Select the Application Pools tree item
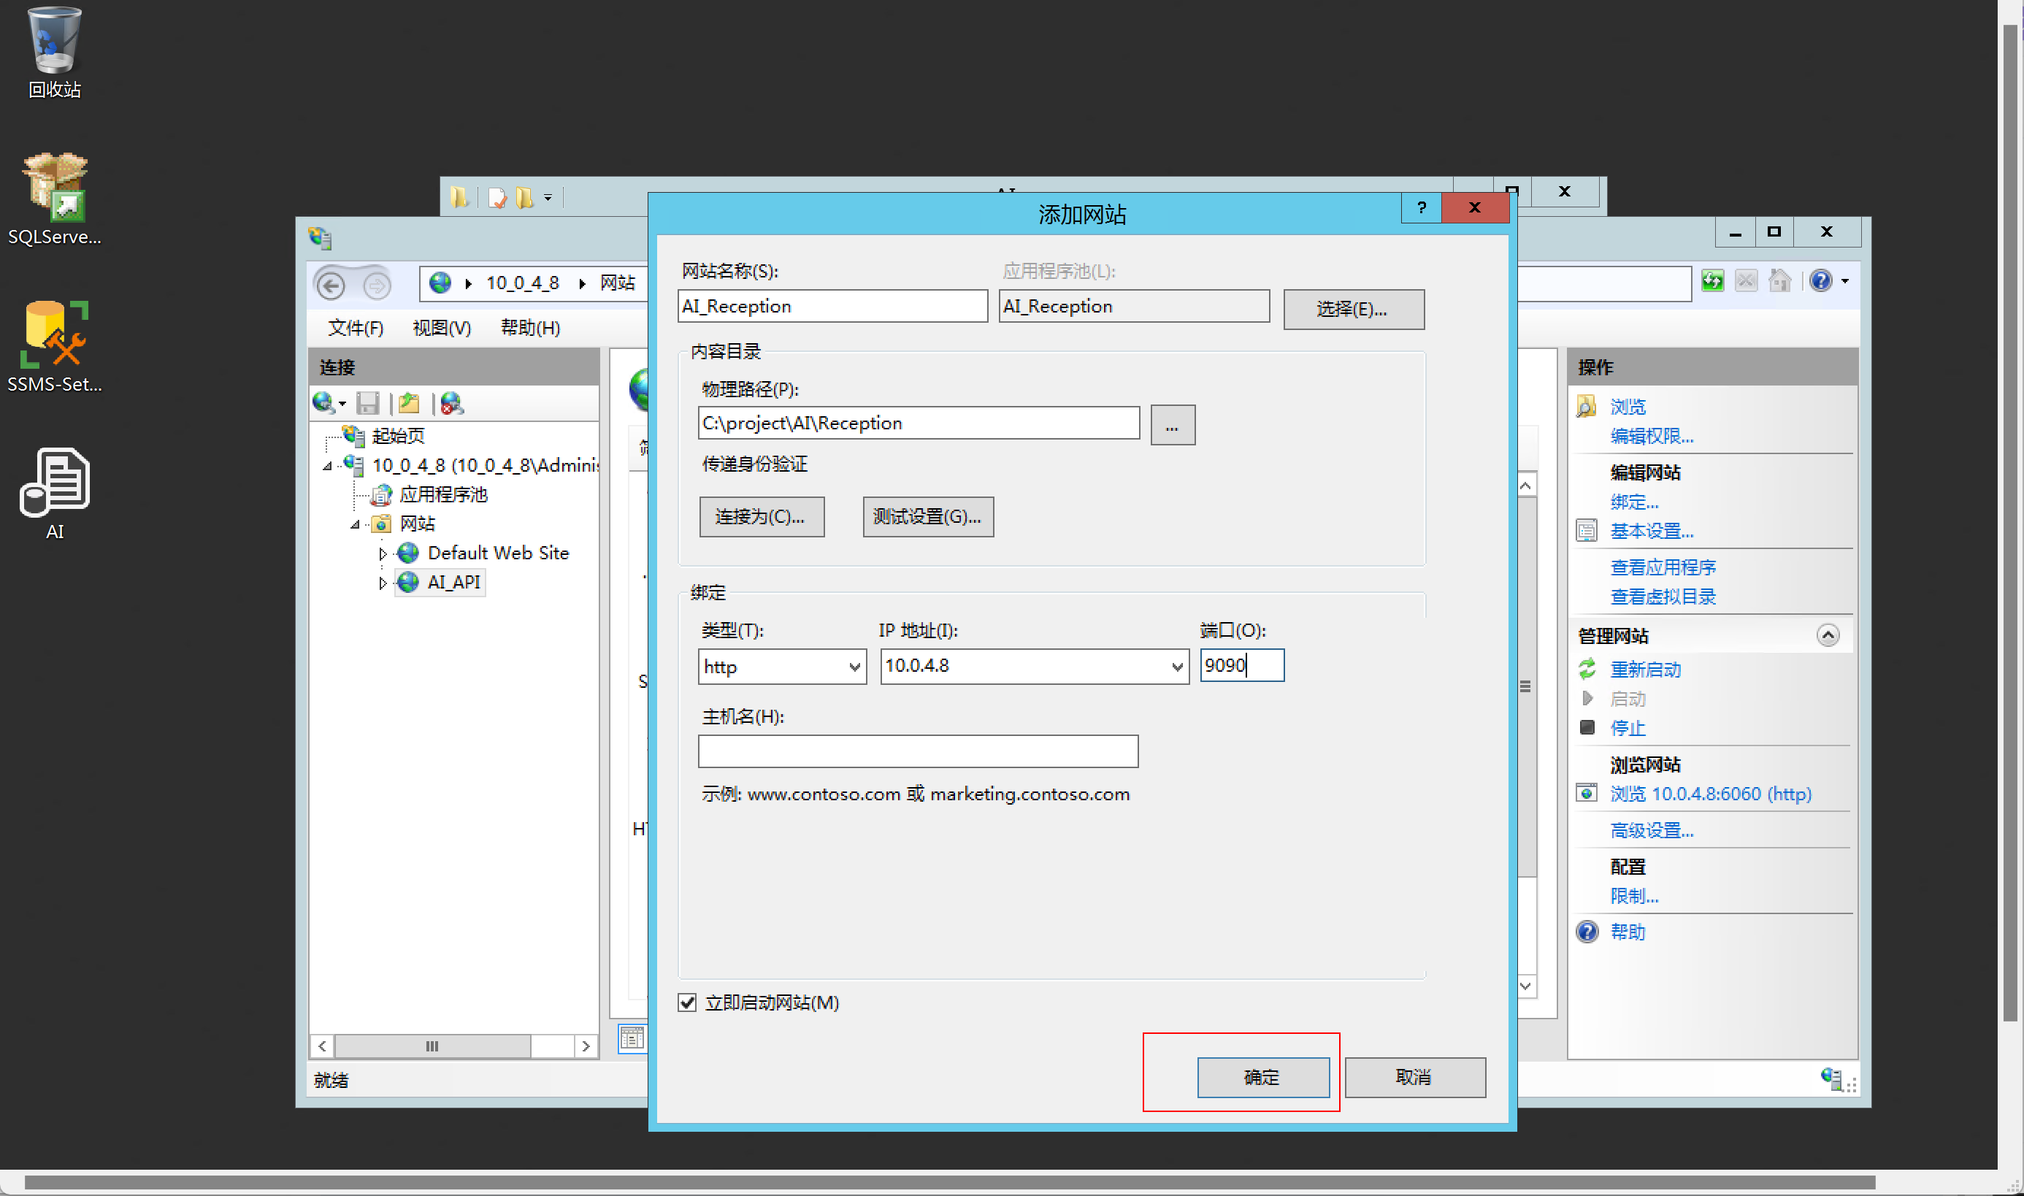 pyautogui.click(x=443, y=494)
